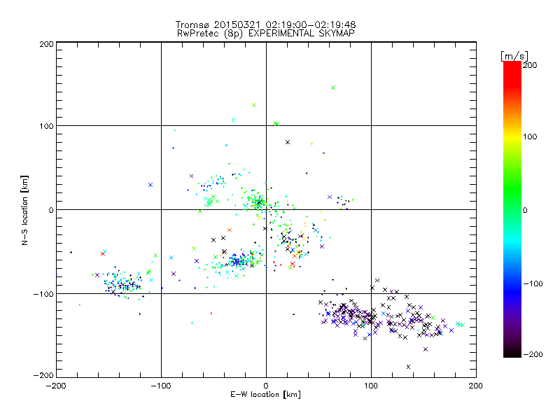Click the subtitle 'RwPretec (8p) EXPERIMENTAL SKYMAP'
The image size is (560, 420).
266,33
